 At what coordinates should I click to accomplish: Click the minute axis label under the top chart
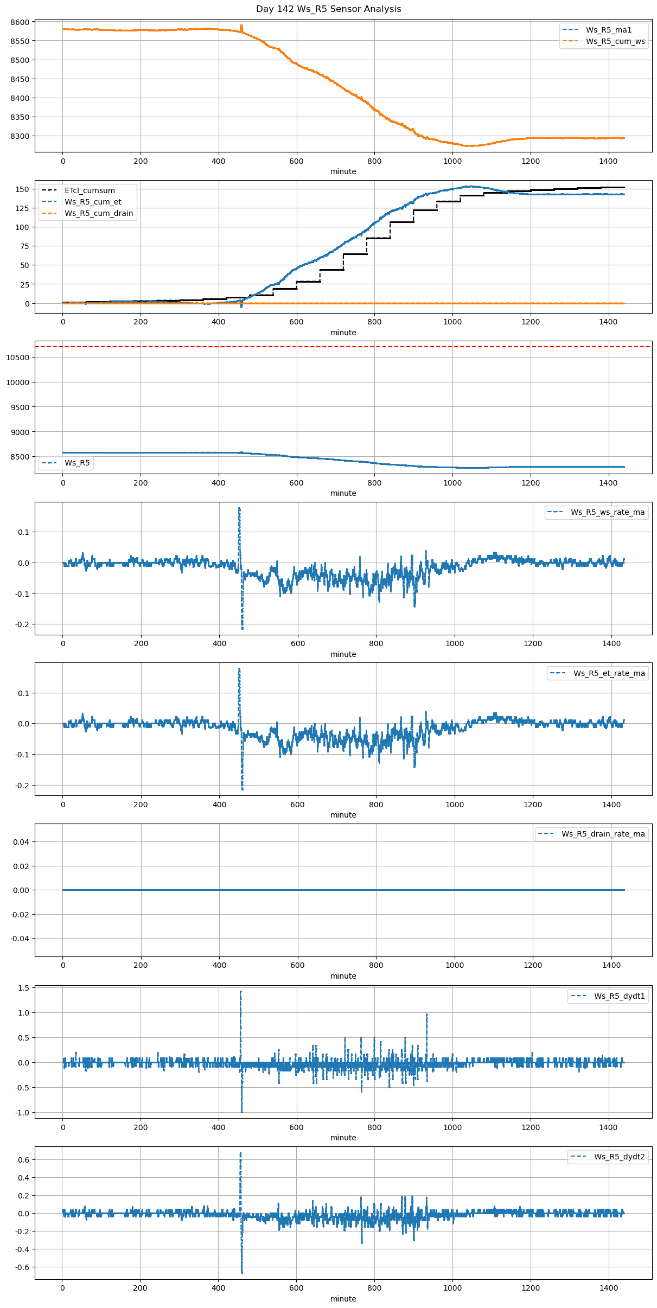tap(343, 171)
